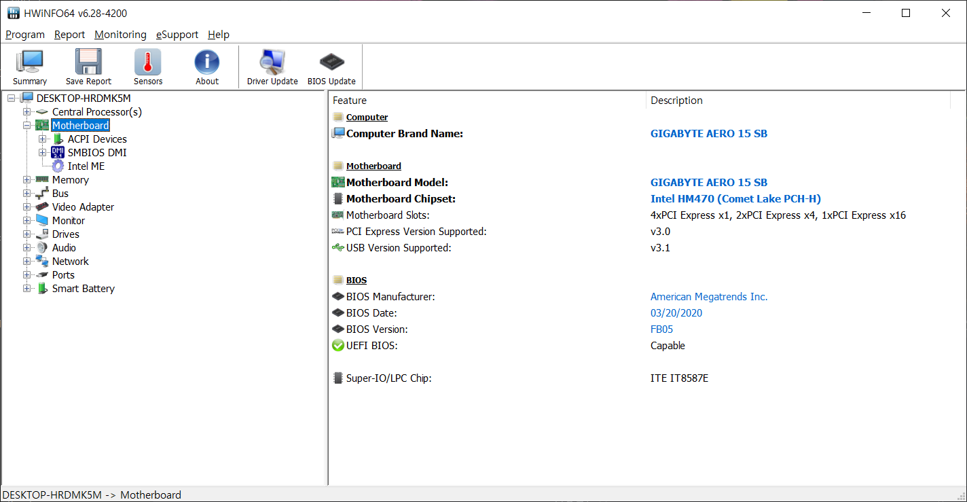Click the Ports tree icon
The width and height of the screenshot is (967, 502).
pyautogui.click(x=42, y=275)
